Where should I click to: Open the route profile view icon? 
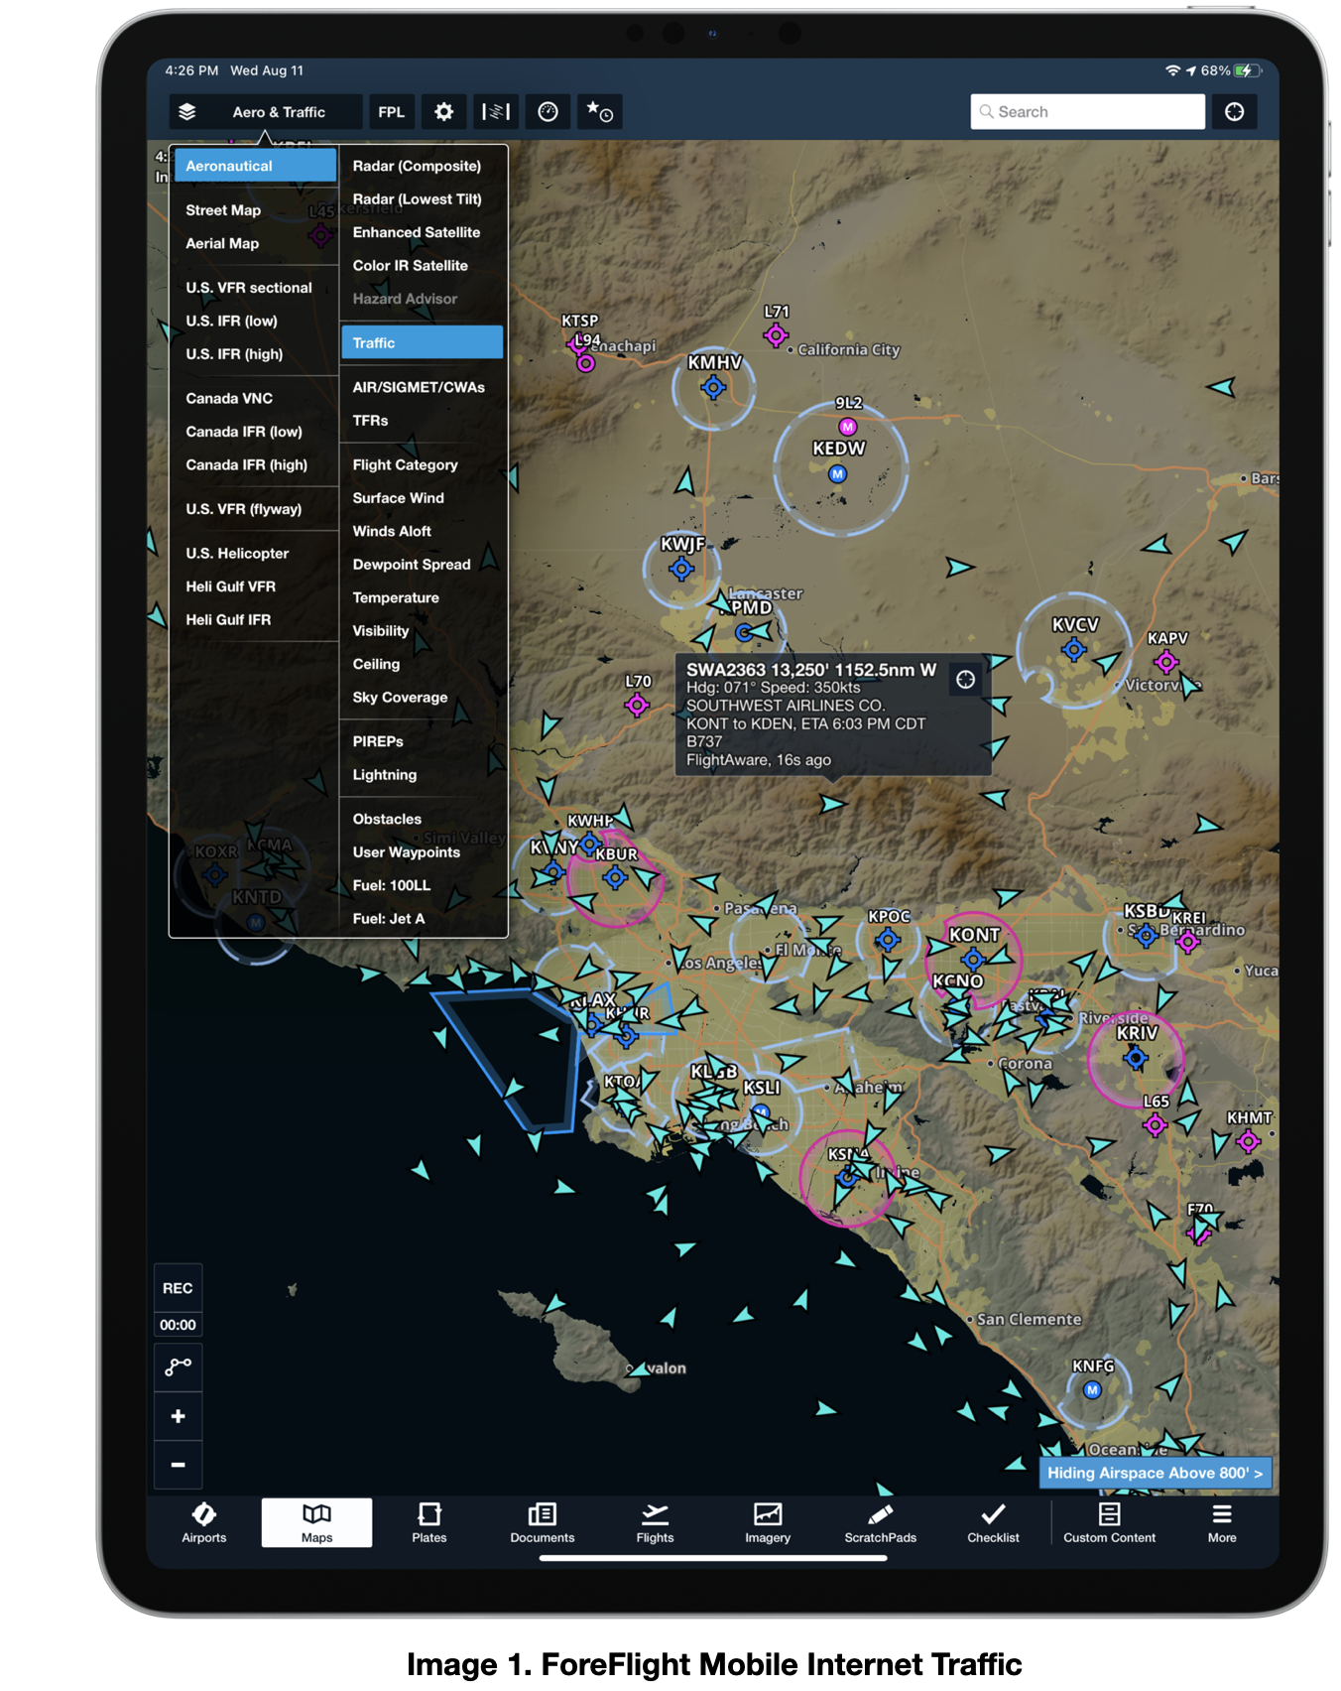tap(496, 112)
